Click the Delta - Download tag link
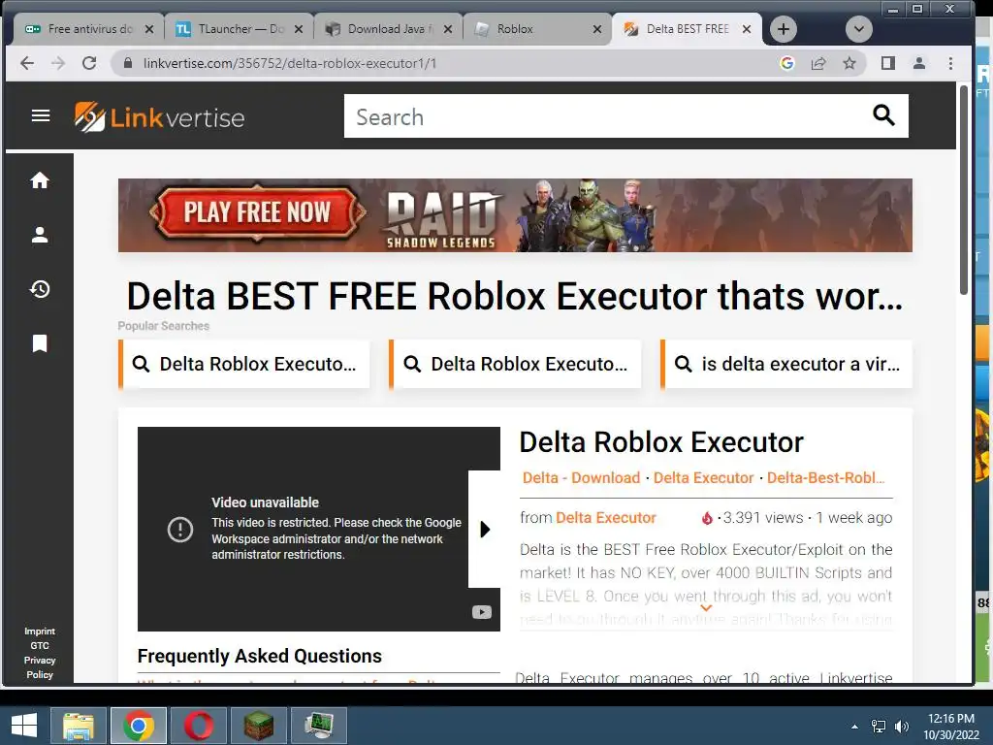993x745 pixels. pos(581,477)
